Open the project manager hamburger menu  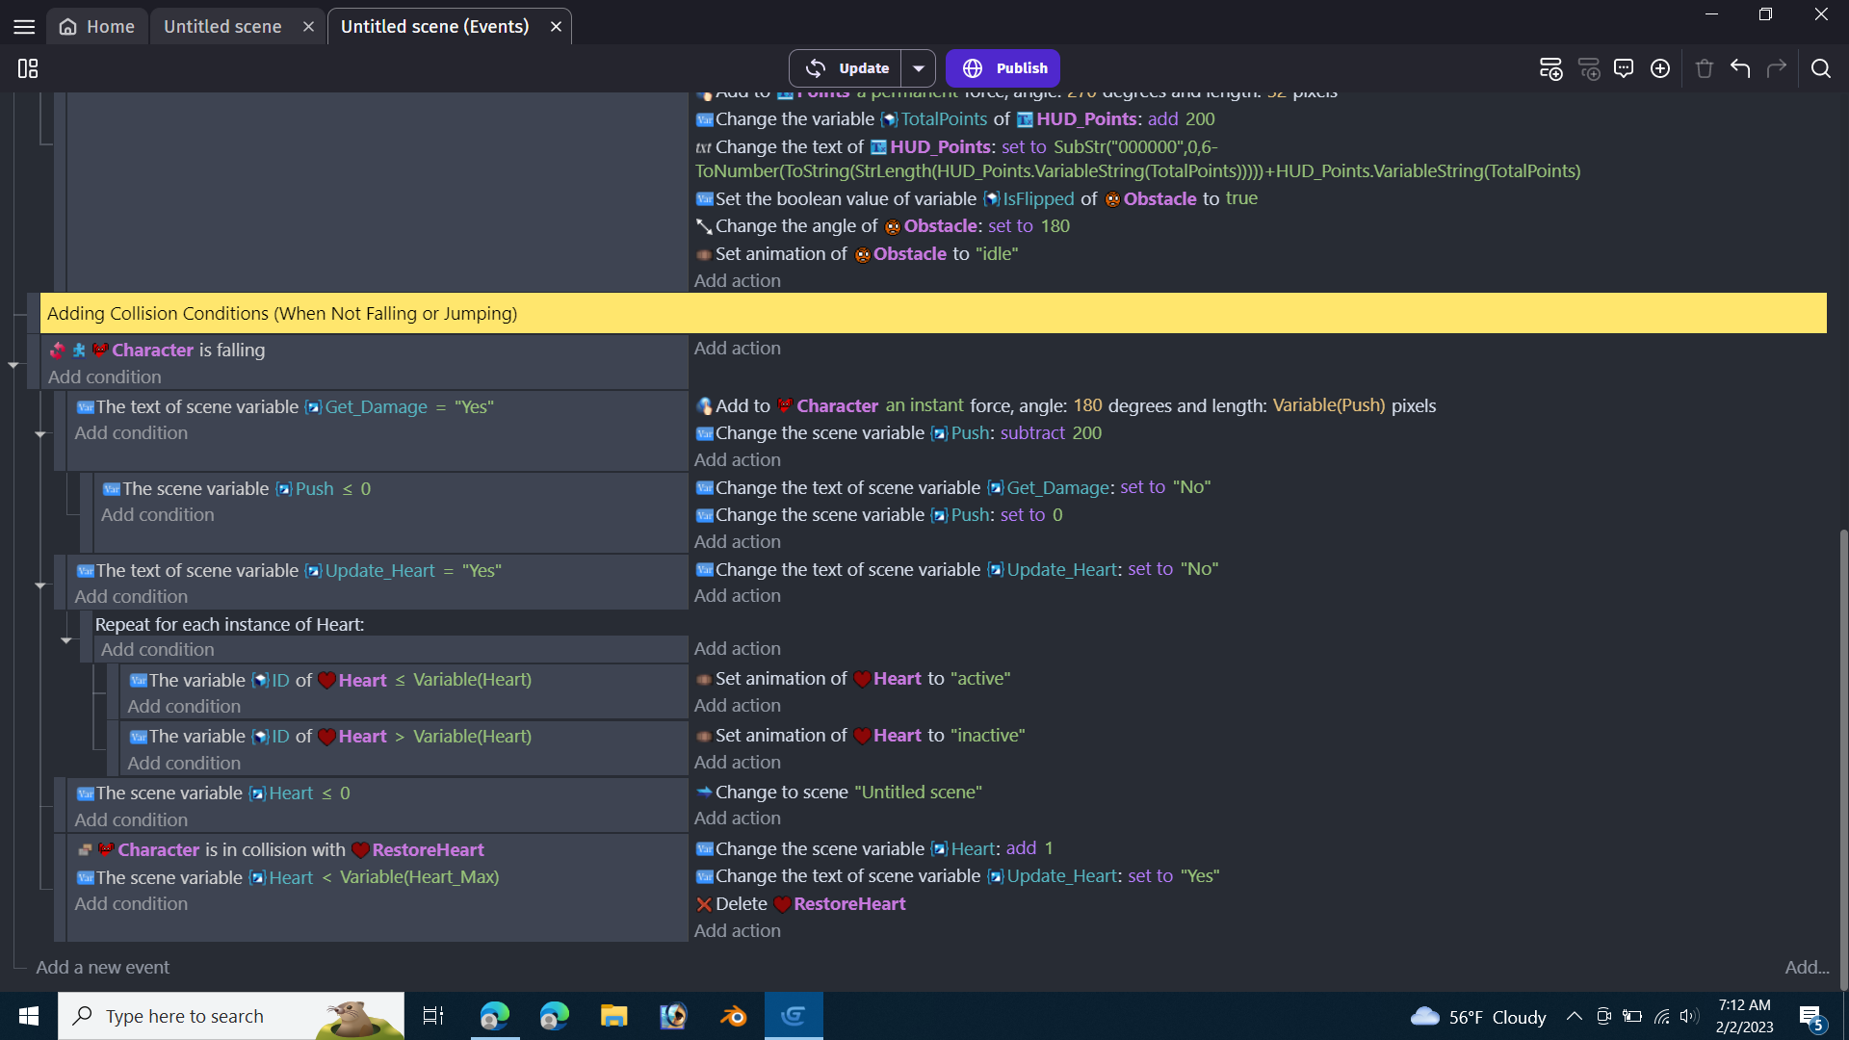point(24,27)
